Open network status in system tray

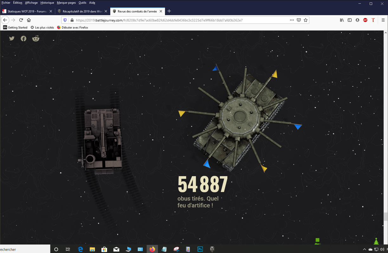click(376, 249)
